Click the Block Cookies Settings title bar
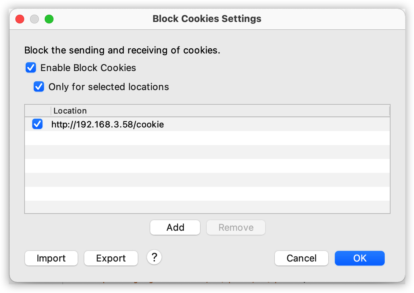The image size is (414, 293). [207, 19]
